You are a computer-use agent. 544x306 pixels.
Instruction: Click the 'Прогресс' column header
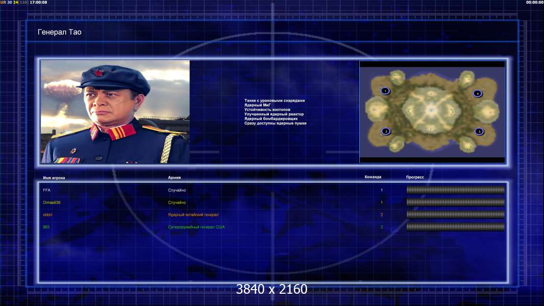pos(415,177)
